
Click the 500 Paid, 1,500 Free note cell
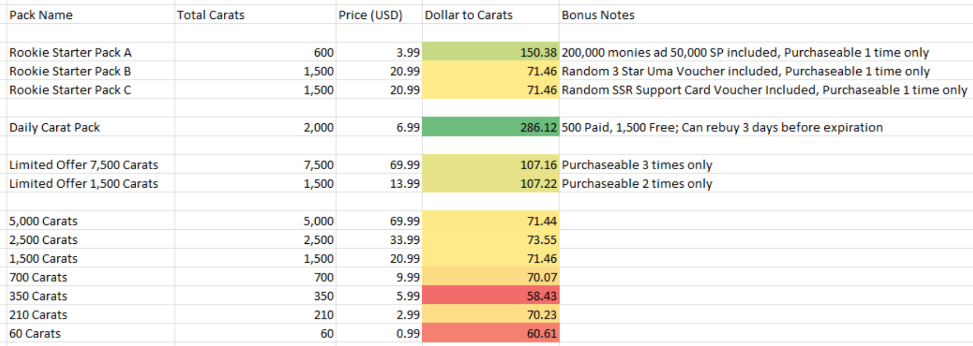tap(766, 127)
